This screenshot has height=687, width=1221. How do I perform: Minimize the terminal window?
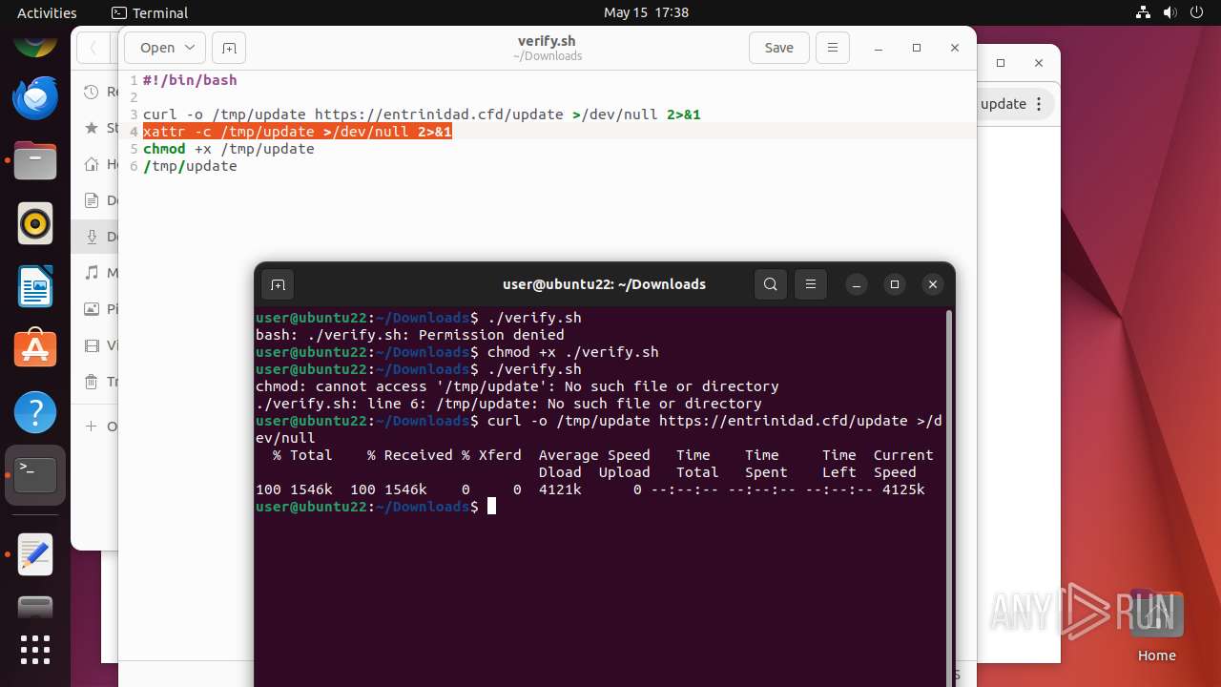(x=857, y=284)
